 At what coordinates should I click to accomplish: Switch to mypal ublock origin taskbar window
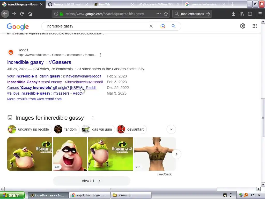point(90,195)
